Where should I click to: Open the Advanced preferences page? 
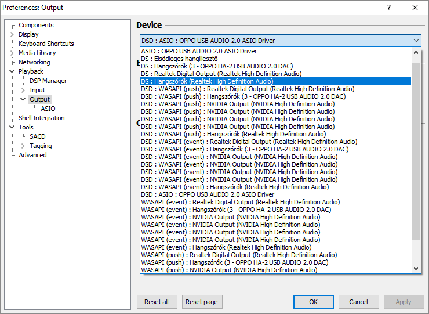click(x=32, y=155)
